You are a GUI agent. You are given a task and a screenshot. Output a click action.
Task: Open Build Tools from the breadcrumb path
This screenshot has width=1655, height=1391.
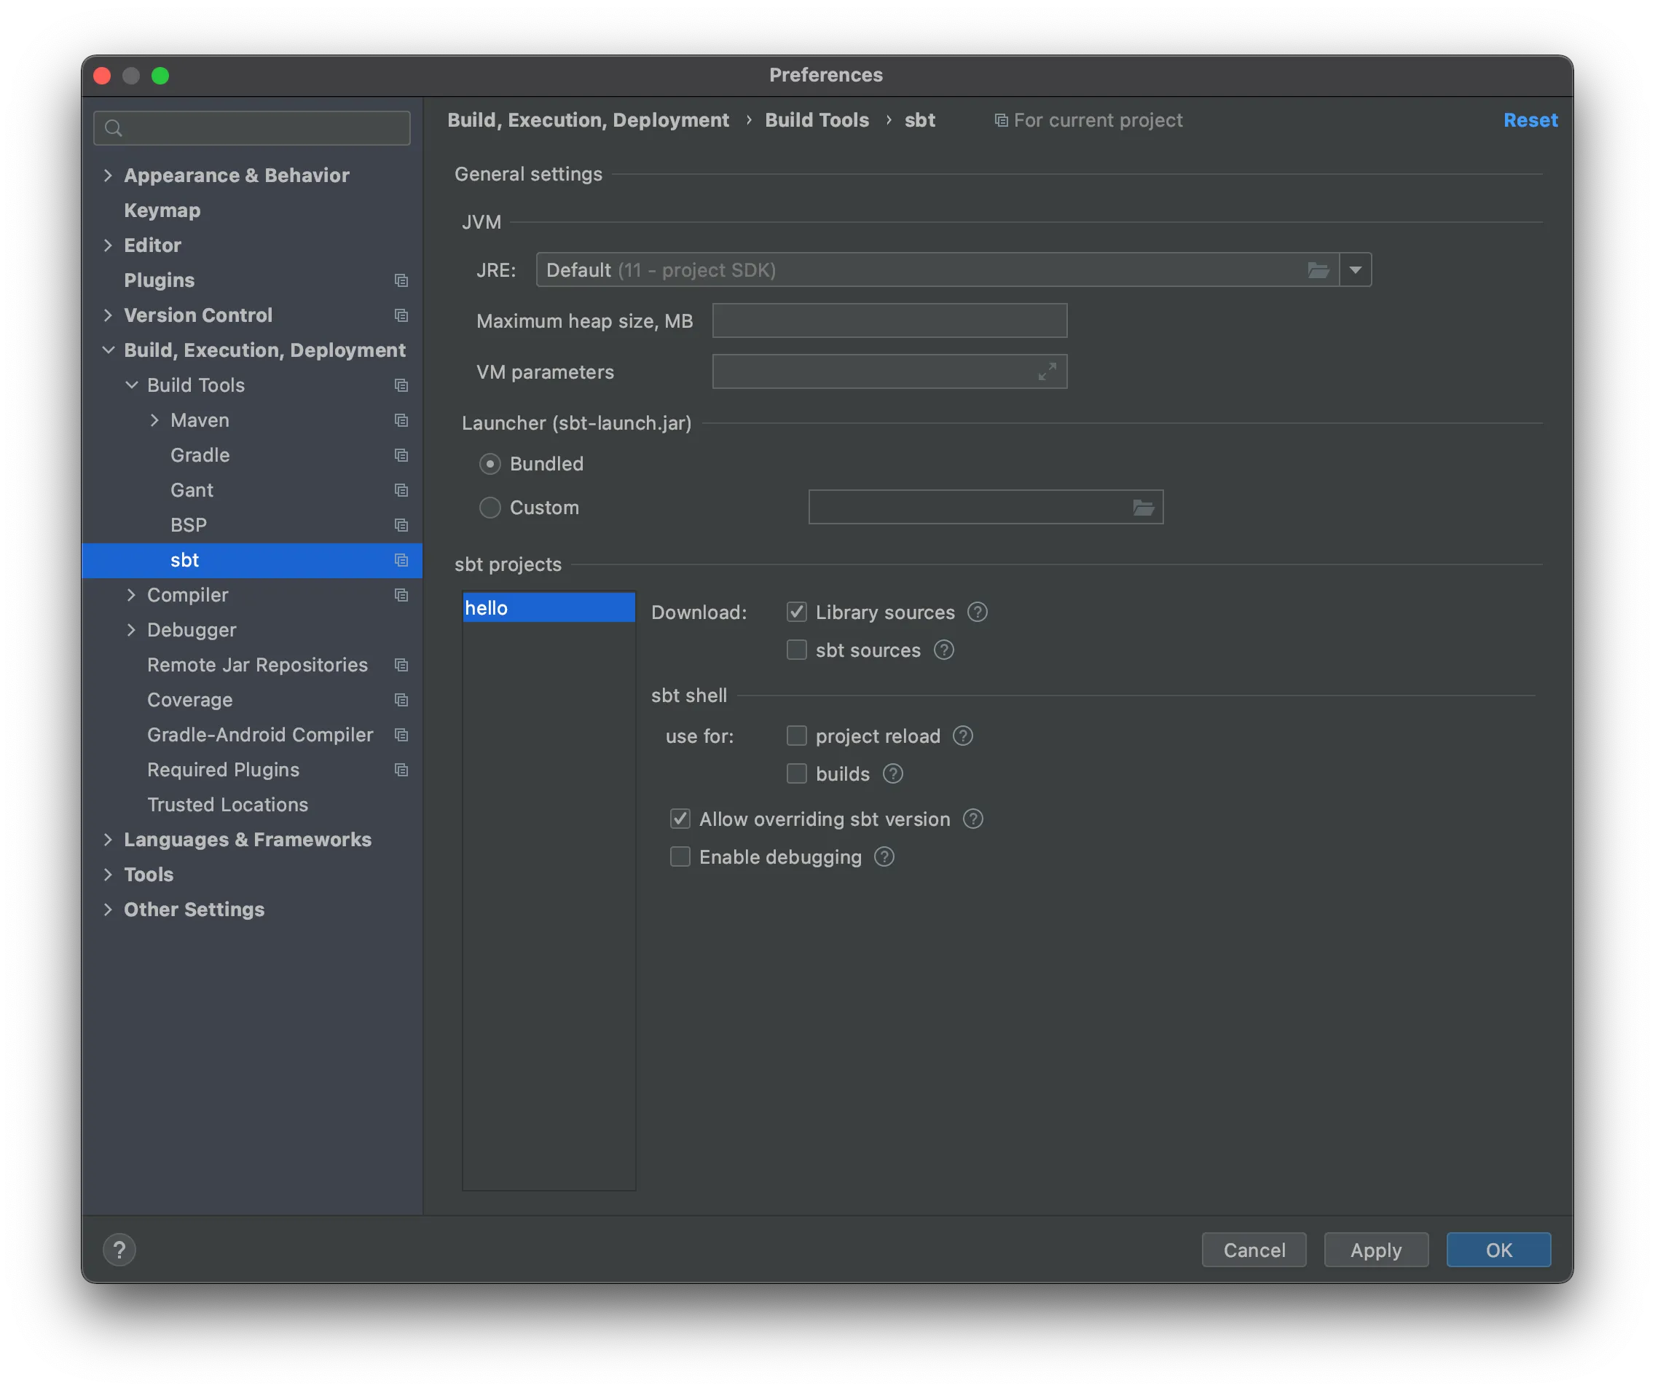[817, 120]
